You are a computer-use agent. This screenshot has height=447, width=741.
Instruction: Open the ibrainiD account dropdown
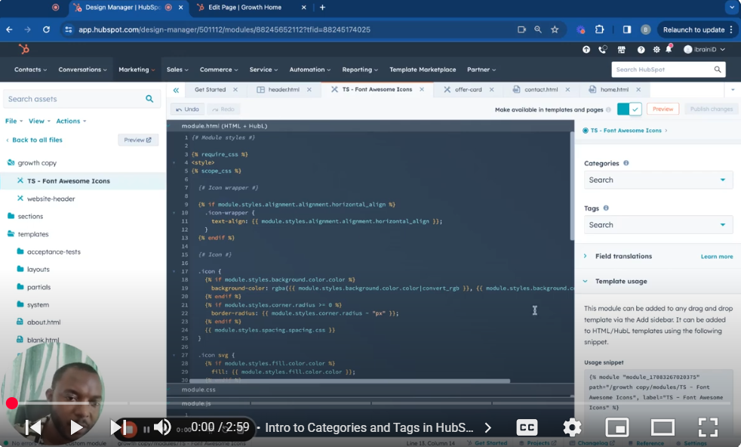click(x=704, y=49)
